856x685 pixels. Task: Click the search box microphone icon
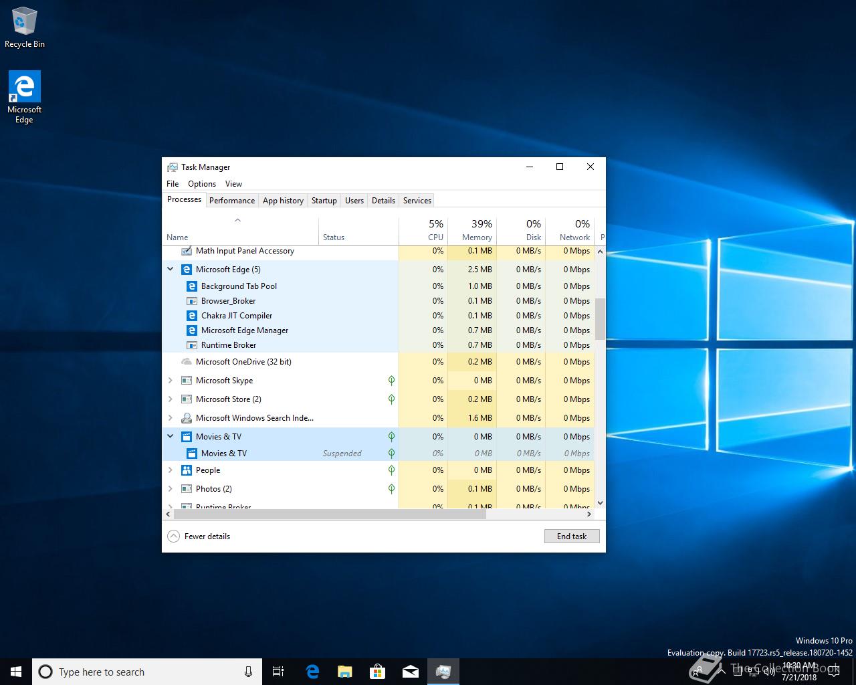click(248, 672)
